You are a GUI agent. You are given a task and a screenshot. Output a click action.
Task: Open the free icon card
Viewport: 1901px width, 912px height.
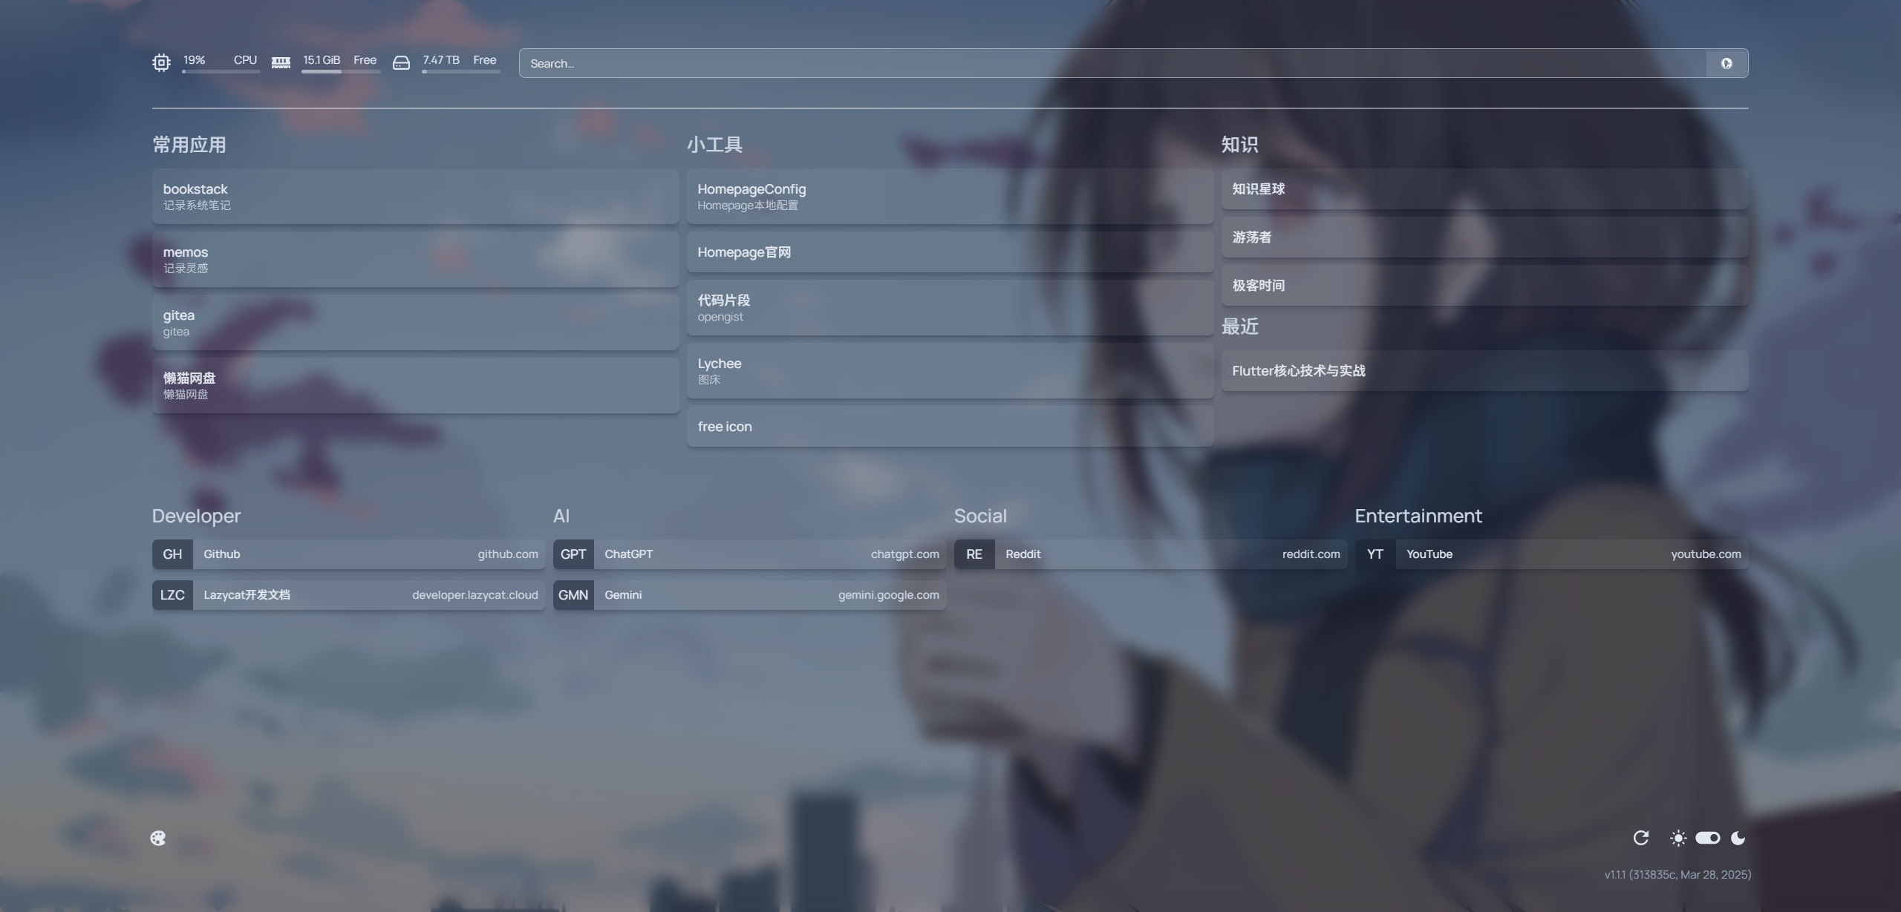coord(950,427)
